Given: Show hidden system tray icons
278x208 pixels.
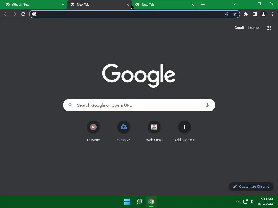Looking at the screenshot, I should coord(238,201).
